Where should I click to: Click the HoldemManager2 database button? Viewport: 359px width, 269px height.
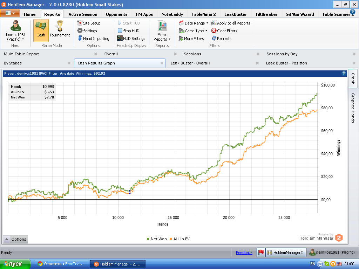286,252
